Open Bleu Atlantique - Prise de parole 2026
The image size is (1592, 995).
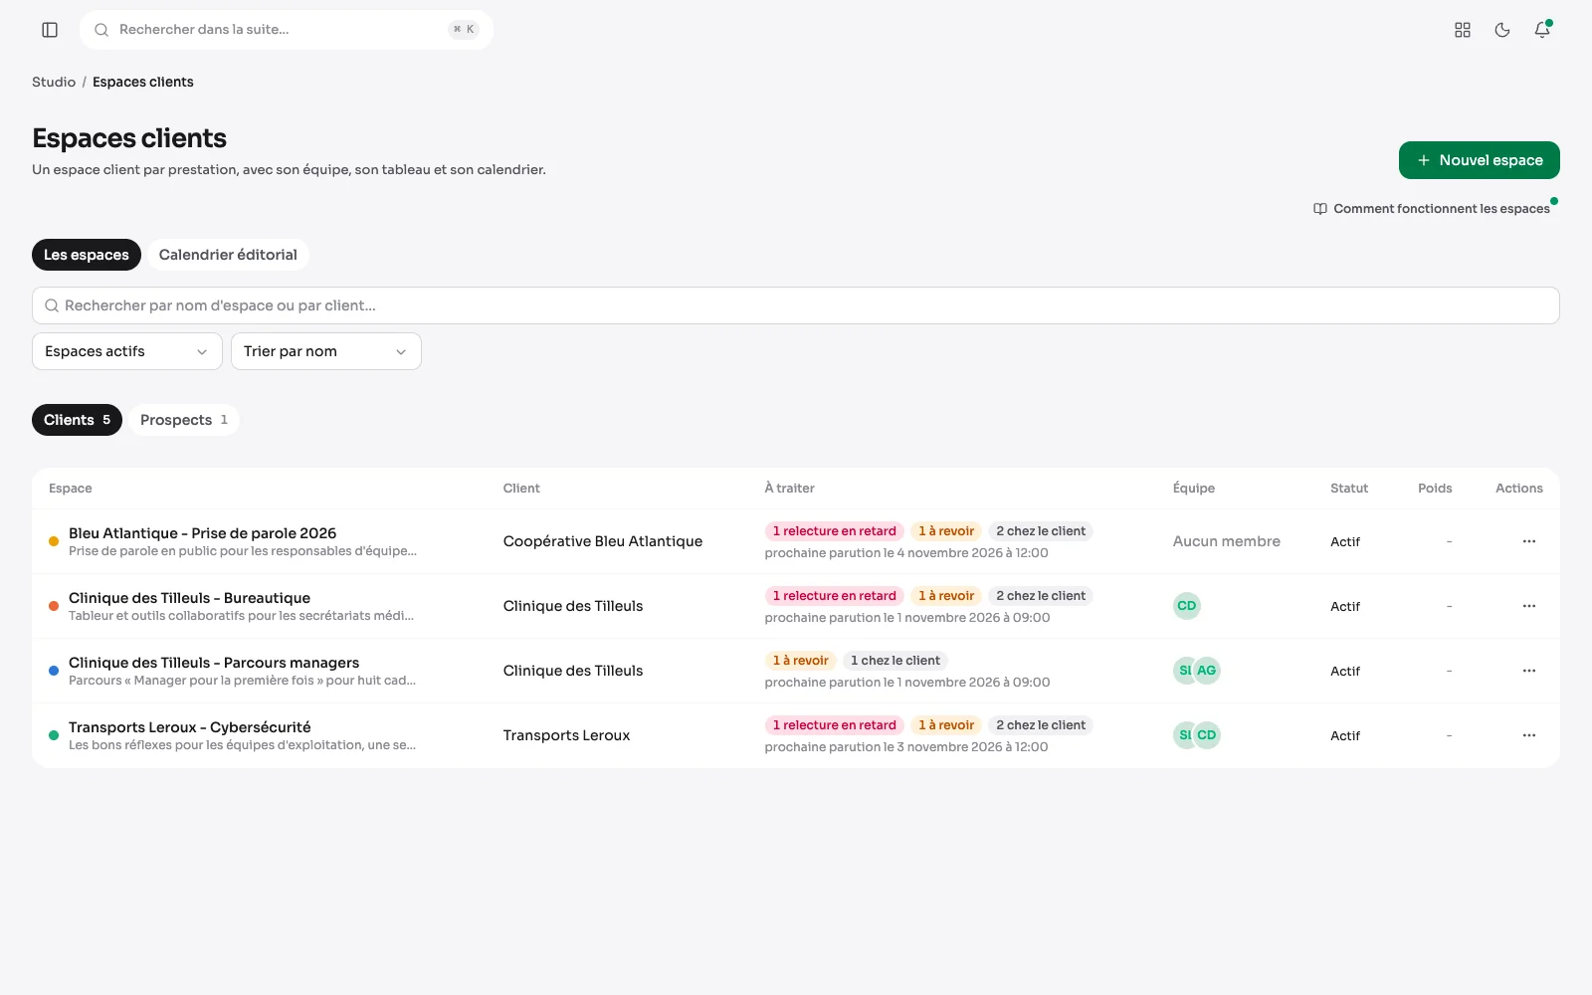tap(203, 533)
